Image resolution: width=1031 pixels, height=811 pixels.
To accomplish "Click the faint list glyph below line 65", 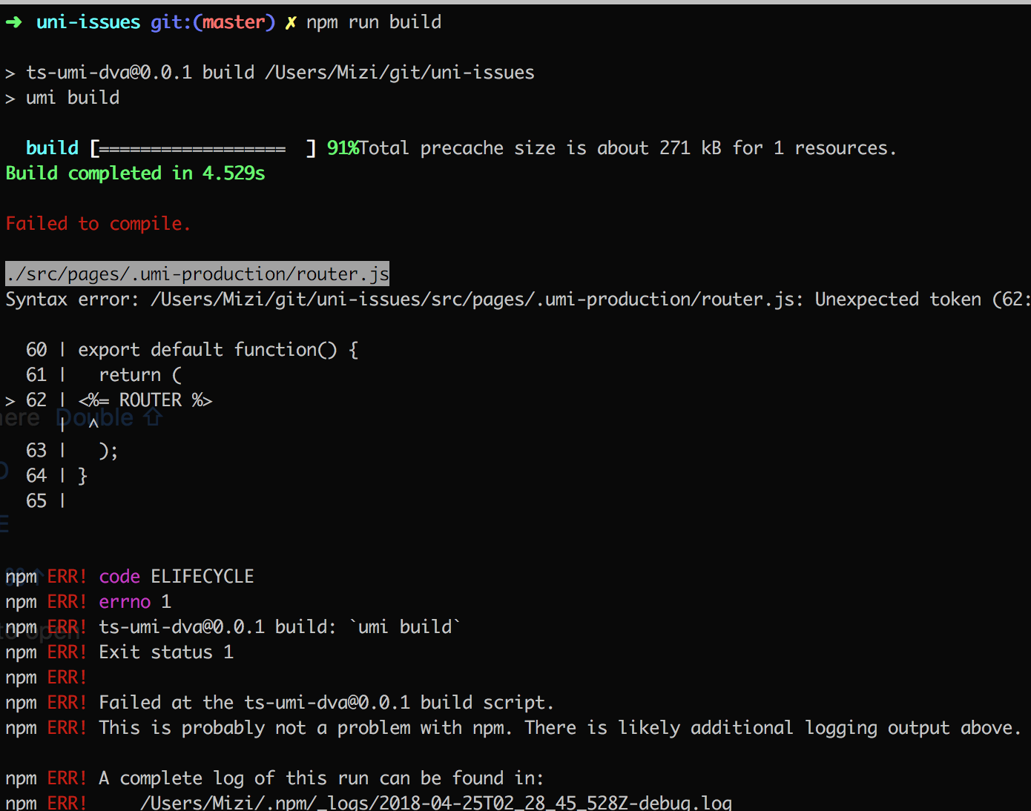I will pos(4,524).
